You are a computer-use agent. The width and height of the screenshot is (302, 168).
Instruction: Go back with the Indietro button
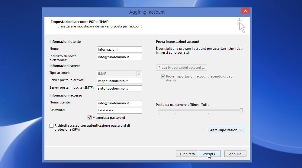tap(187, 154)
